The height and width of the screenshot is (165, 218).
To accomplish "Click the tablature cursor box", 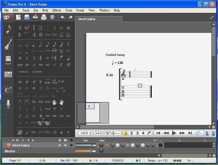I will coord(140,85).
